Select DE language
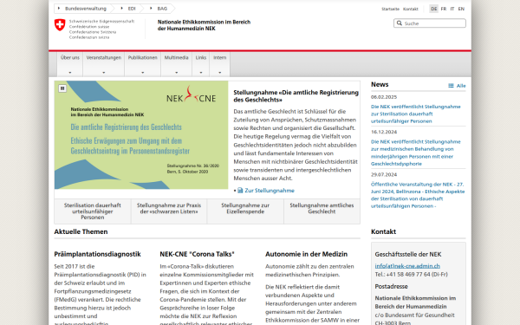 tap(434, 9)
